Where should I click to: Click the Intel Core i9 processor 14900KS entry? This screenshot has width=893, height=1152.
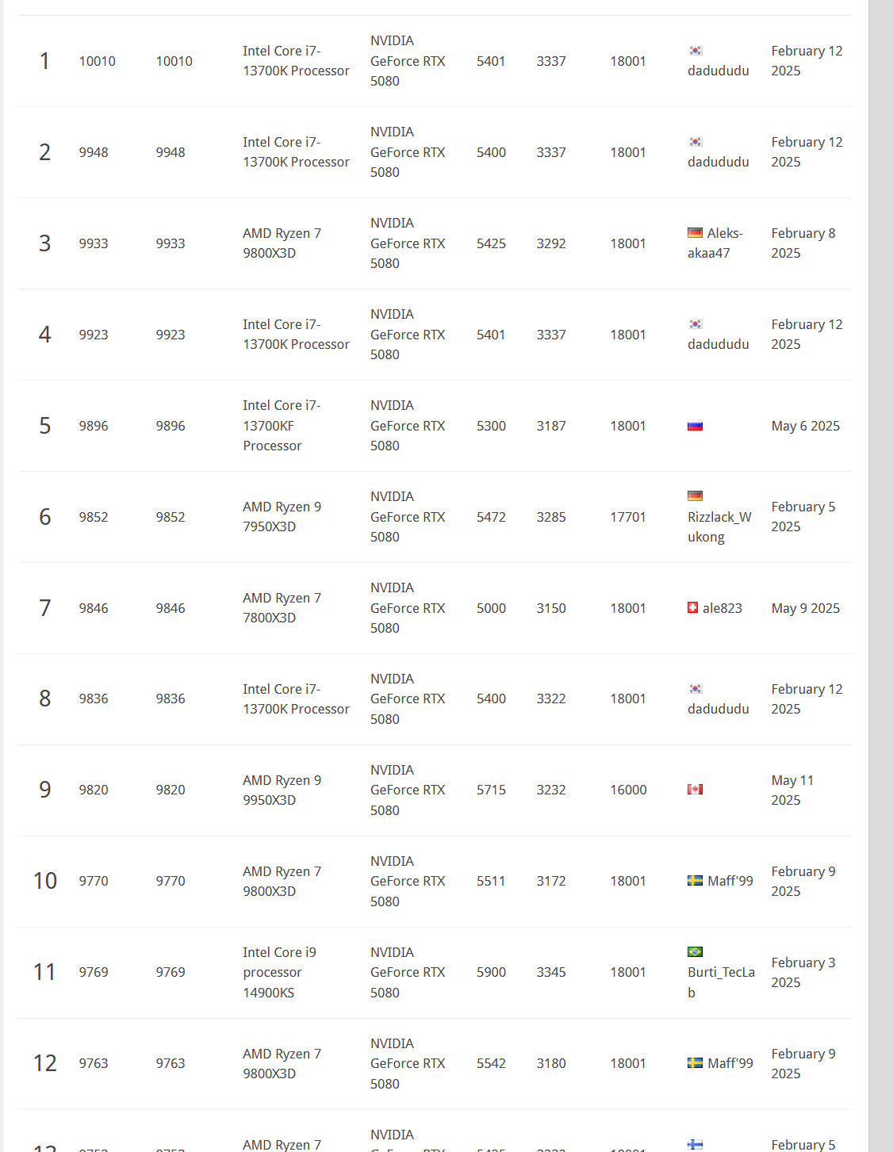279,972
